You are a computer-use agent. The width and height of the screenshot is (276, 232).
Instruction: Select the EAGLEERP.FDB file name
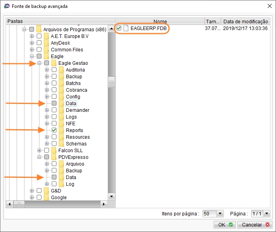pos(148,28)
